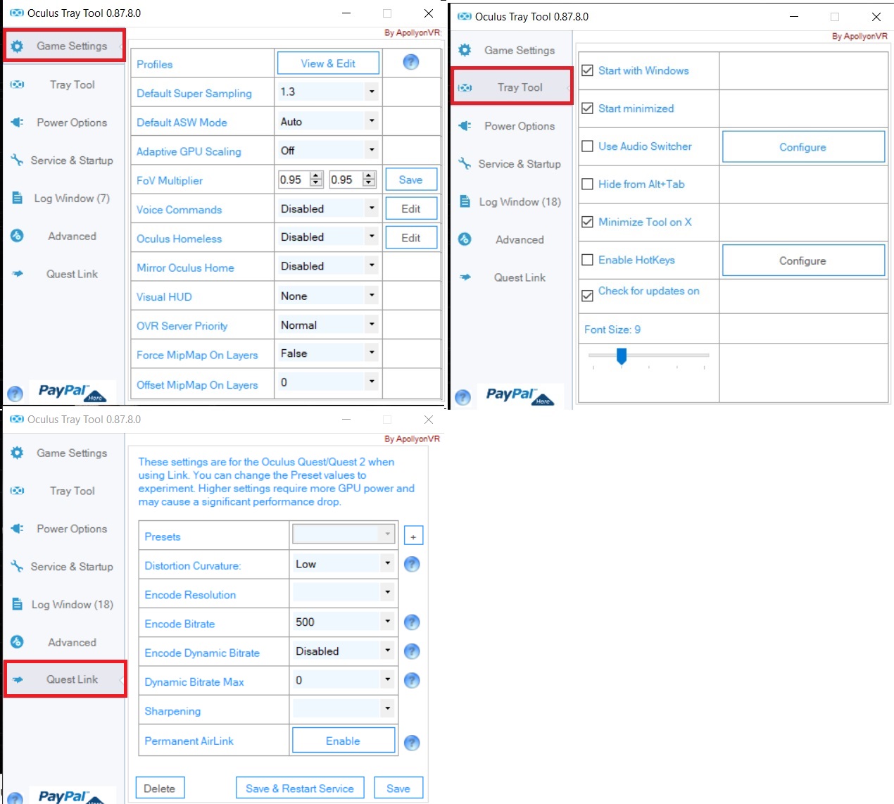
Task: Click the Quest Link arrow icon in the top-left window
Action: [x=17, y=274]
